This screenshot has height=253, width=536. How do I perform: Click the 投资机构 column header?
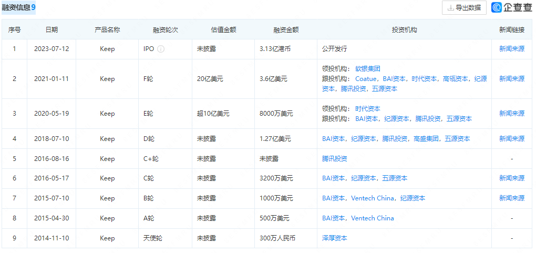click(x=405, y=30)
